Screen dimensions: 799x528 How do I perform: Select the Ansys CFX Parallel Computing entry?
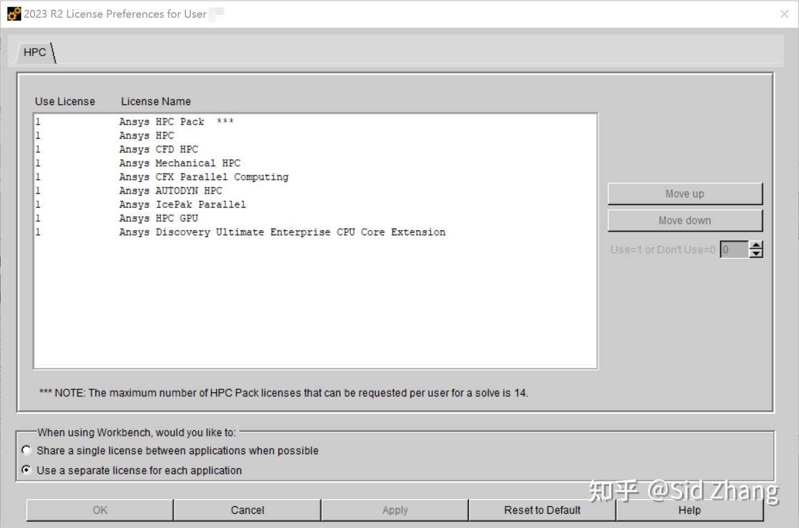coord(204,176)
